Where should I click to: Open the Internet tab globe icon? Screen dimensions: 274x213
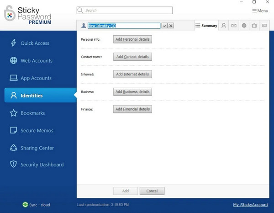coord(244,26)
